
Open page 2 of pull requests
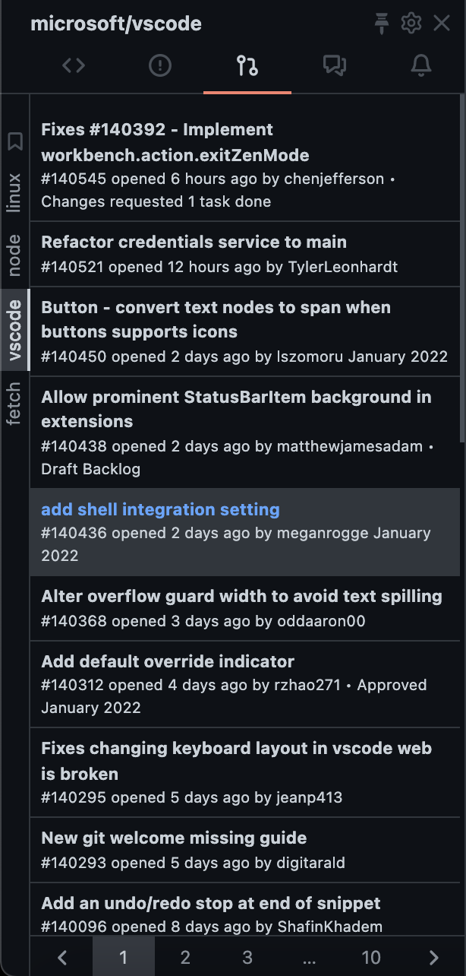(x=185, y=957)
